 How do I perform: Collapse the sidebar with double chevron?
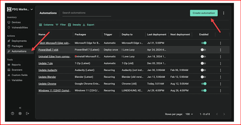[20, 108]
